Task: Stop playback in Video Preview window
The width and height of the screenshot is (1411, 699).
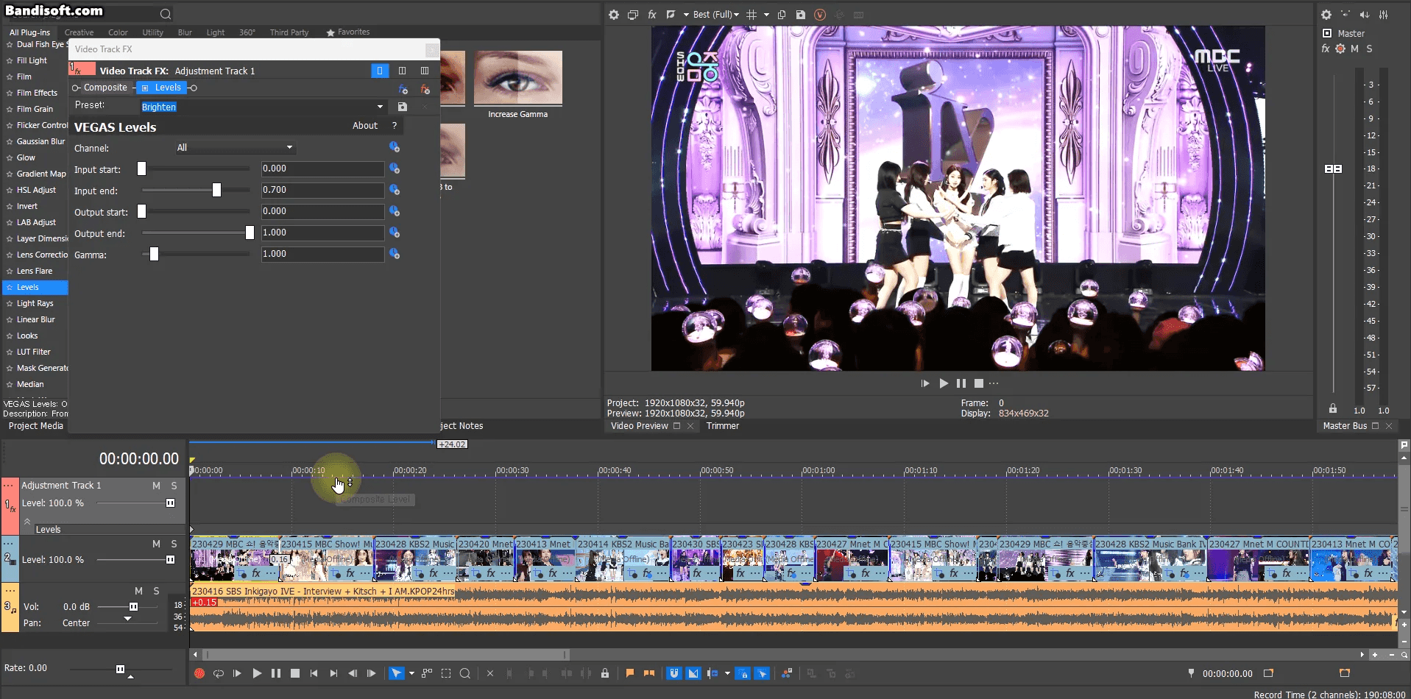Action: [x=978, y=383]
